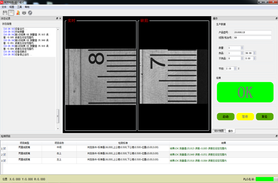278x183 pixels.
Task: Click the 节拍 cycle time spinner arrows
Action: (x=235, y=68)
